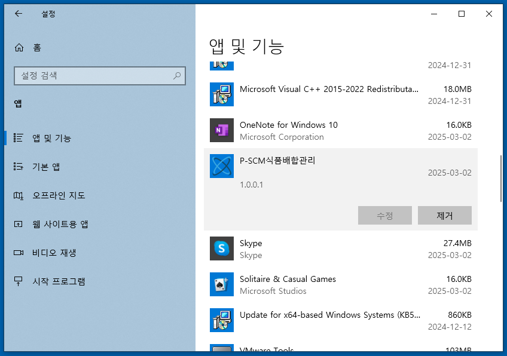
Task: Click the date 2024-12-12
Action: [450, 327]
